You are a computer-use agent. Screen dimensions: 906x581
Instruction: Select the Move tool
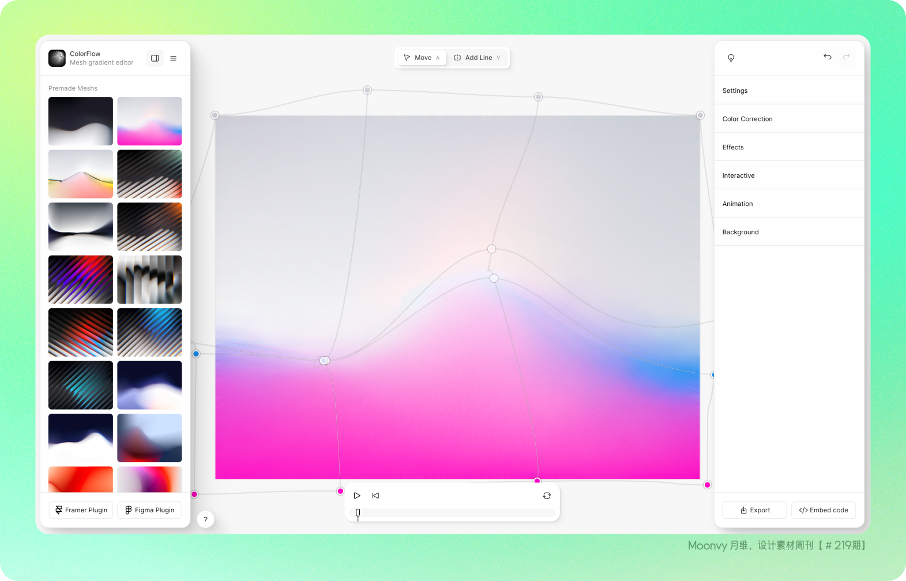422,58
